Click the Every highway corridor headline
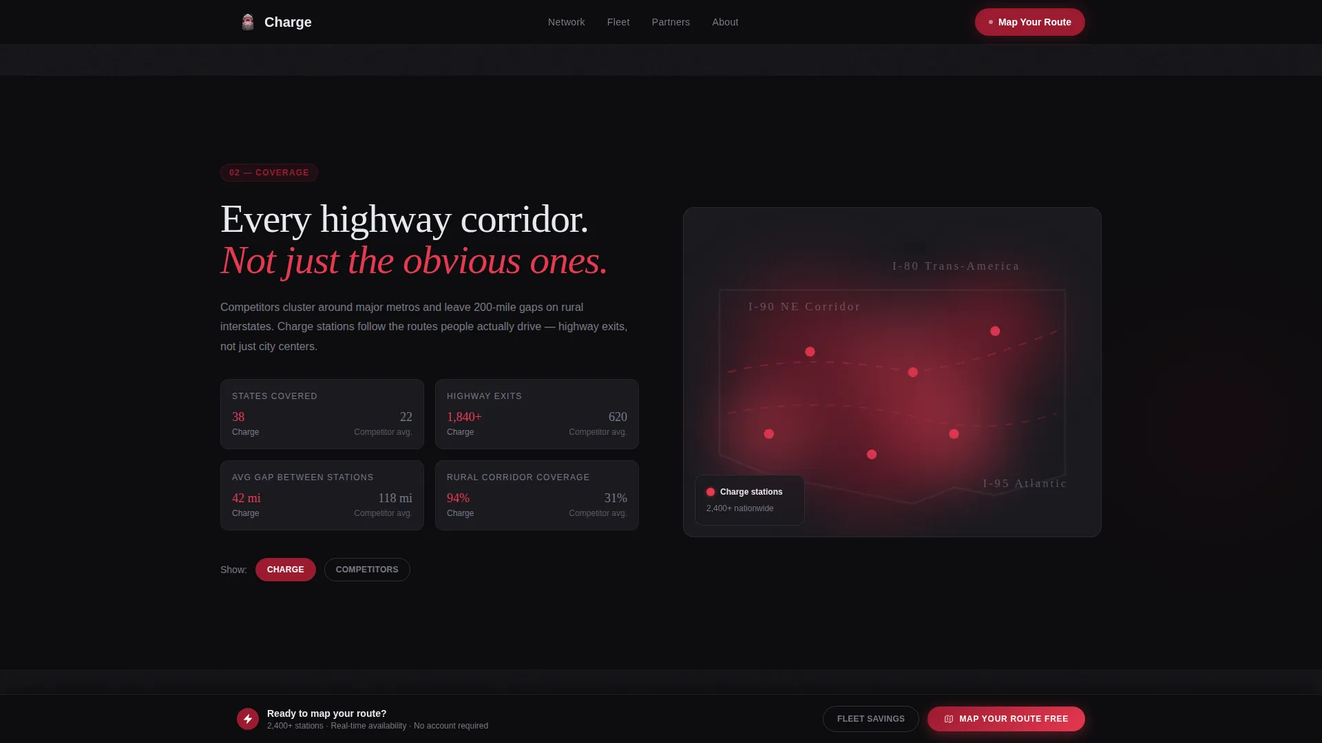1322x743 pixels. click(404, 219)
